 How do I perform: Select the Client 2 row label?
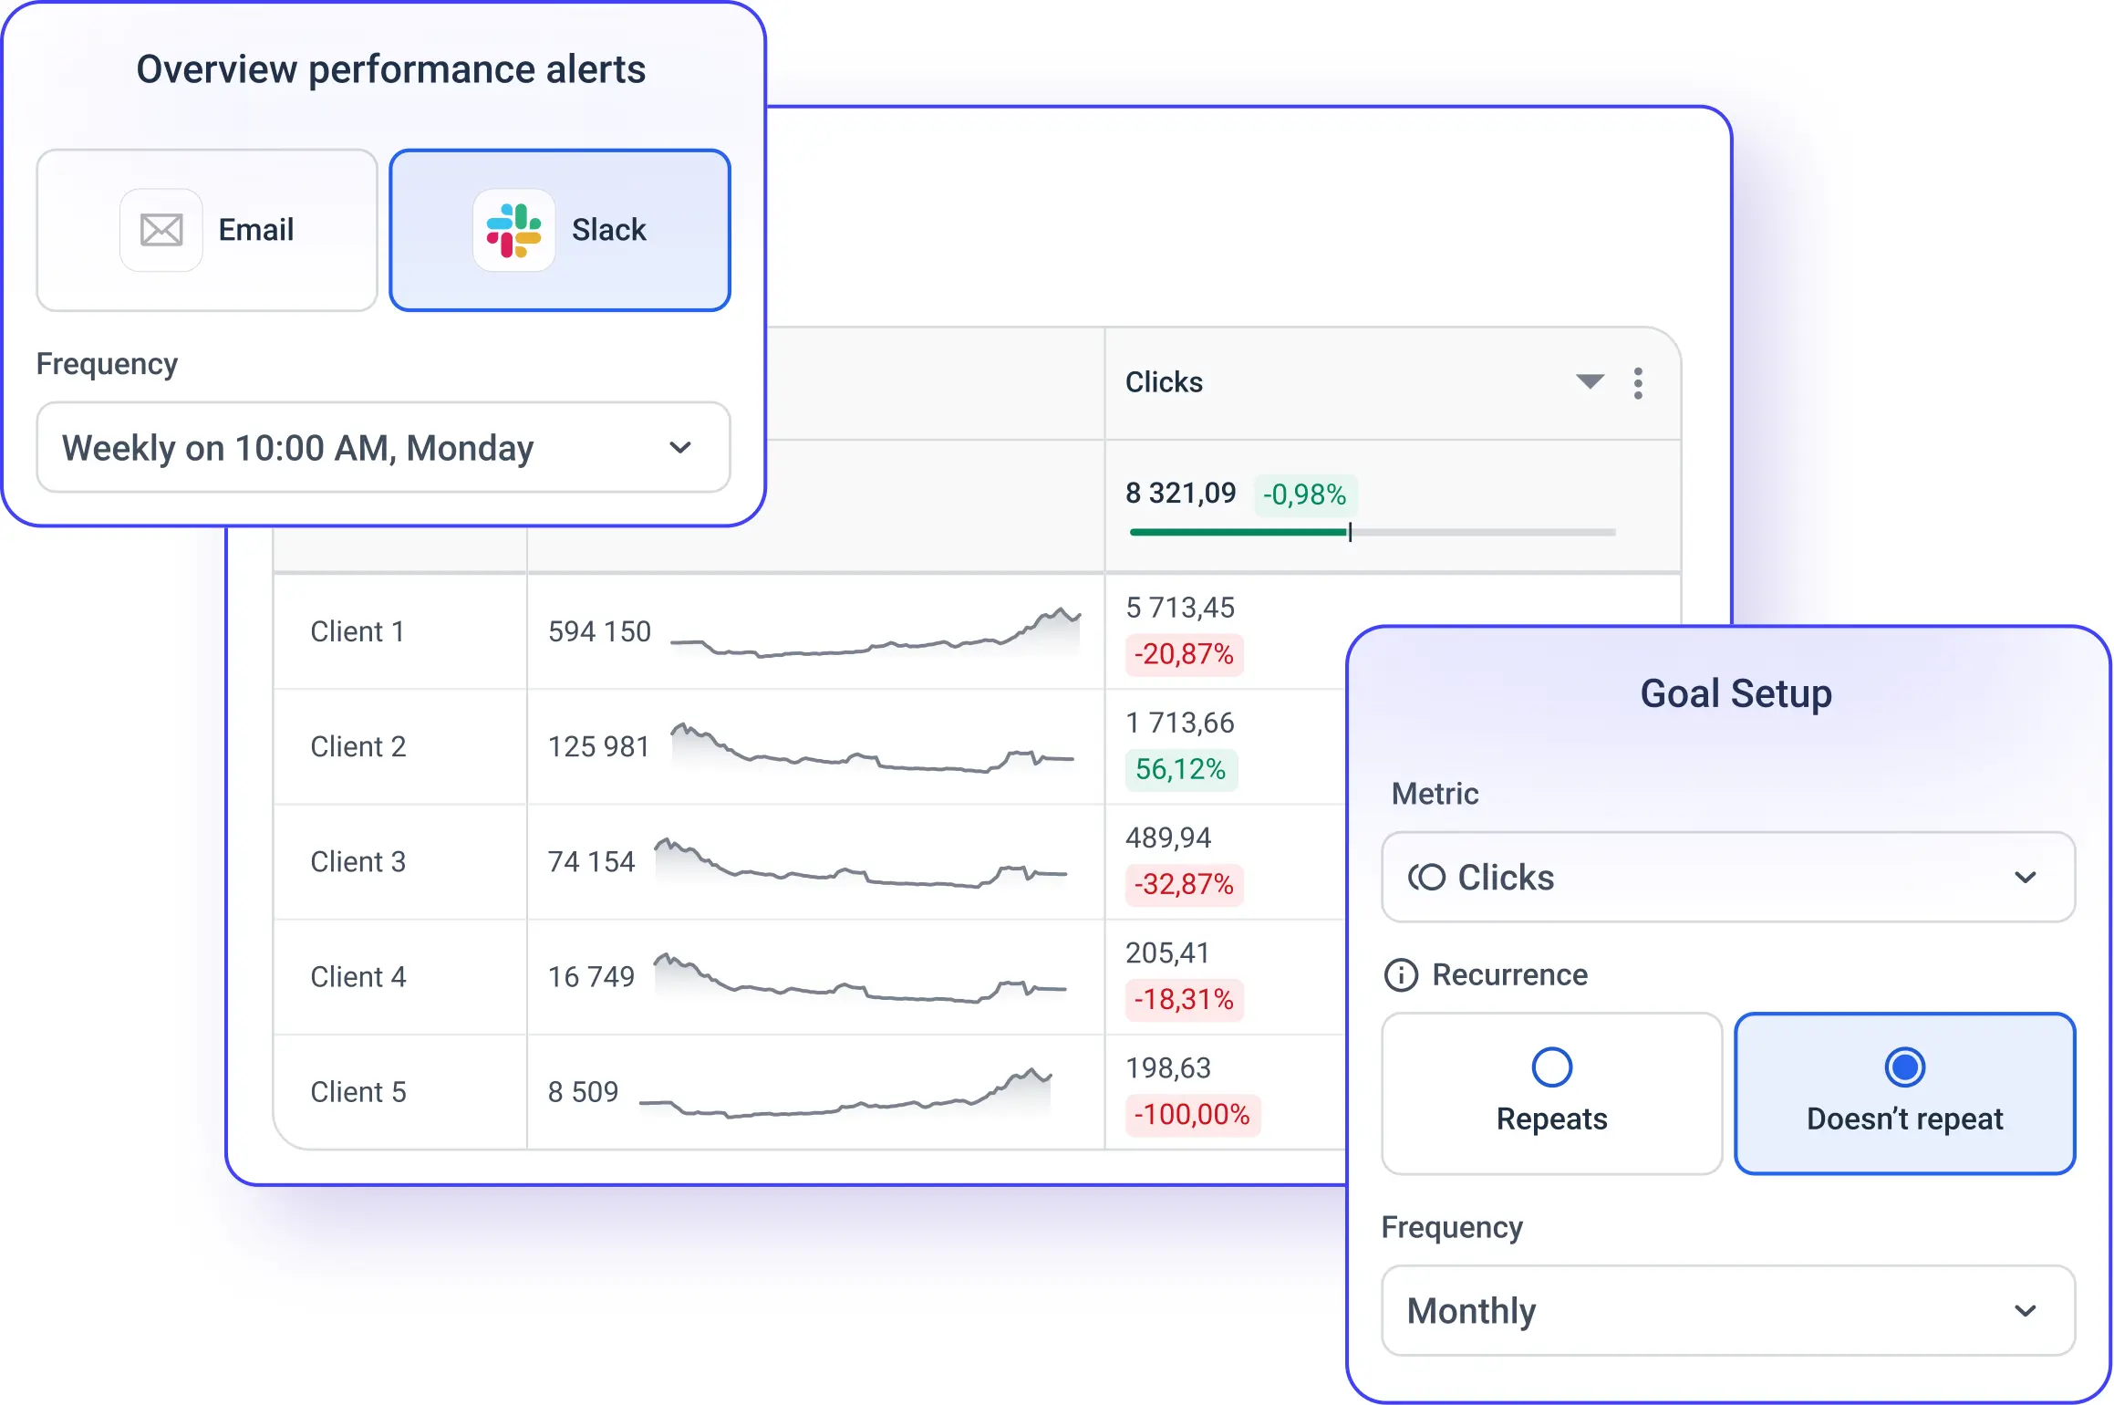(358, 747)
